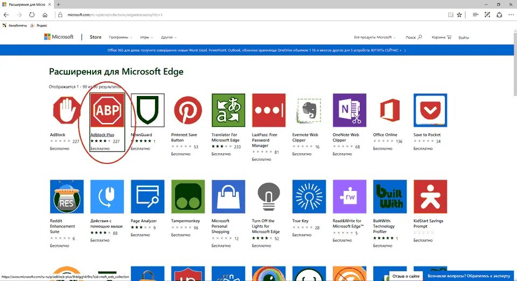Open the LastPass extension icon

pyautogui.click(x=269, y=110)
